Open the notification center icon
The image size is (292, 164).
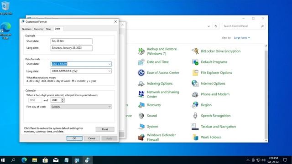[285, 160]
